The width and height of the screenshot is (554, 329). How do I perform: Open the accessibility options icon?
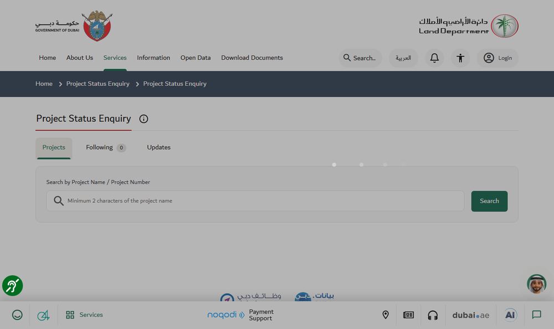pyautogui.click(x=460, y=58)
